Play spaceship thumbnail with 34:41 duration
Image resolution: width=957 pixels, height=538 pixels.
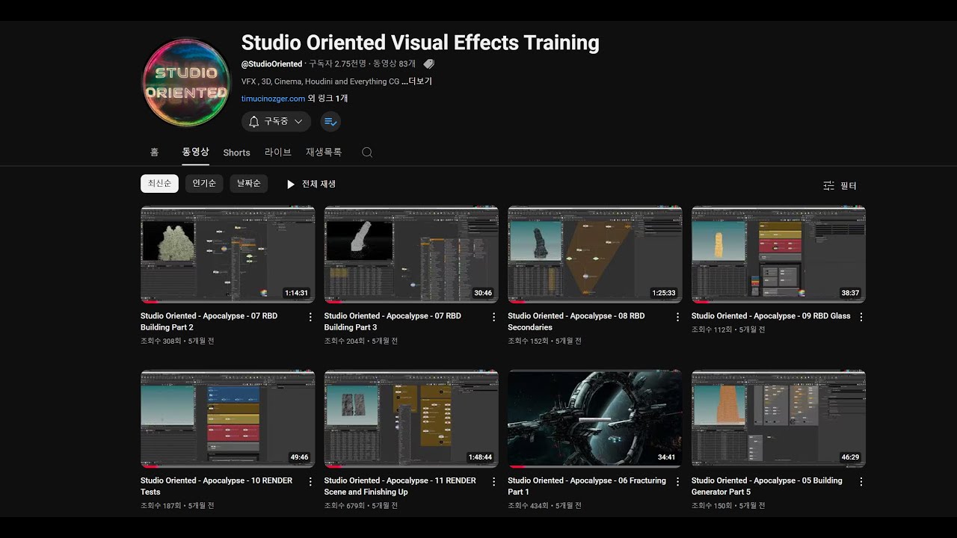click(x=594, y=418)
